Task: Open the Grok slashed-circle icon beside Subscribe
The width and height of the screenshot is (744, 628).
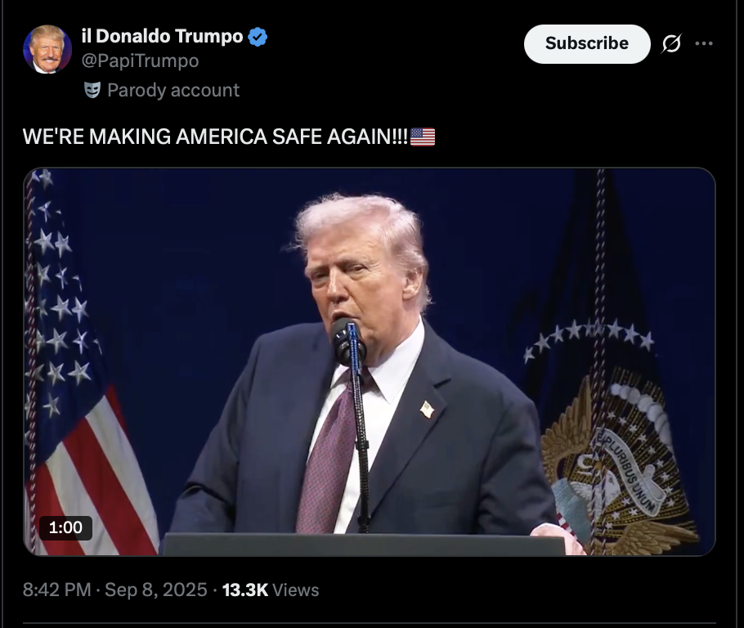Action: coord(672,43)
